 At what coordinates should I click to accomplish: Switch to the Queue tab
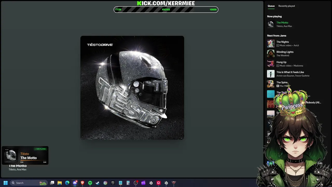click(271, 6)
